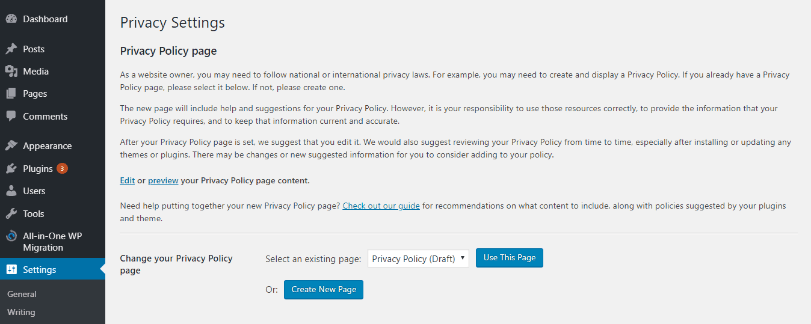Image resolution: width=811 pixels, height=324 pixels.
Task: Click the Comments speech bubble icon
Action: pyautogui.click(x=11, y=116)
